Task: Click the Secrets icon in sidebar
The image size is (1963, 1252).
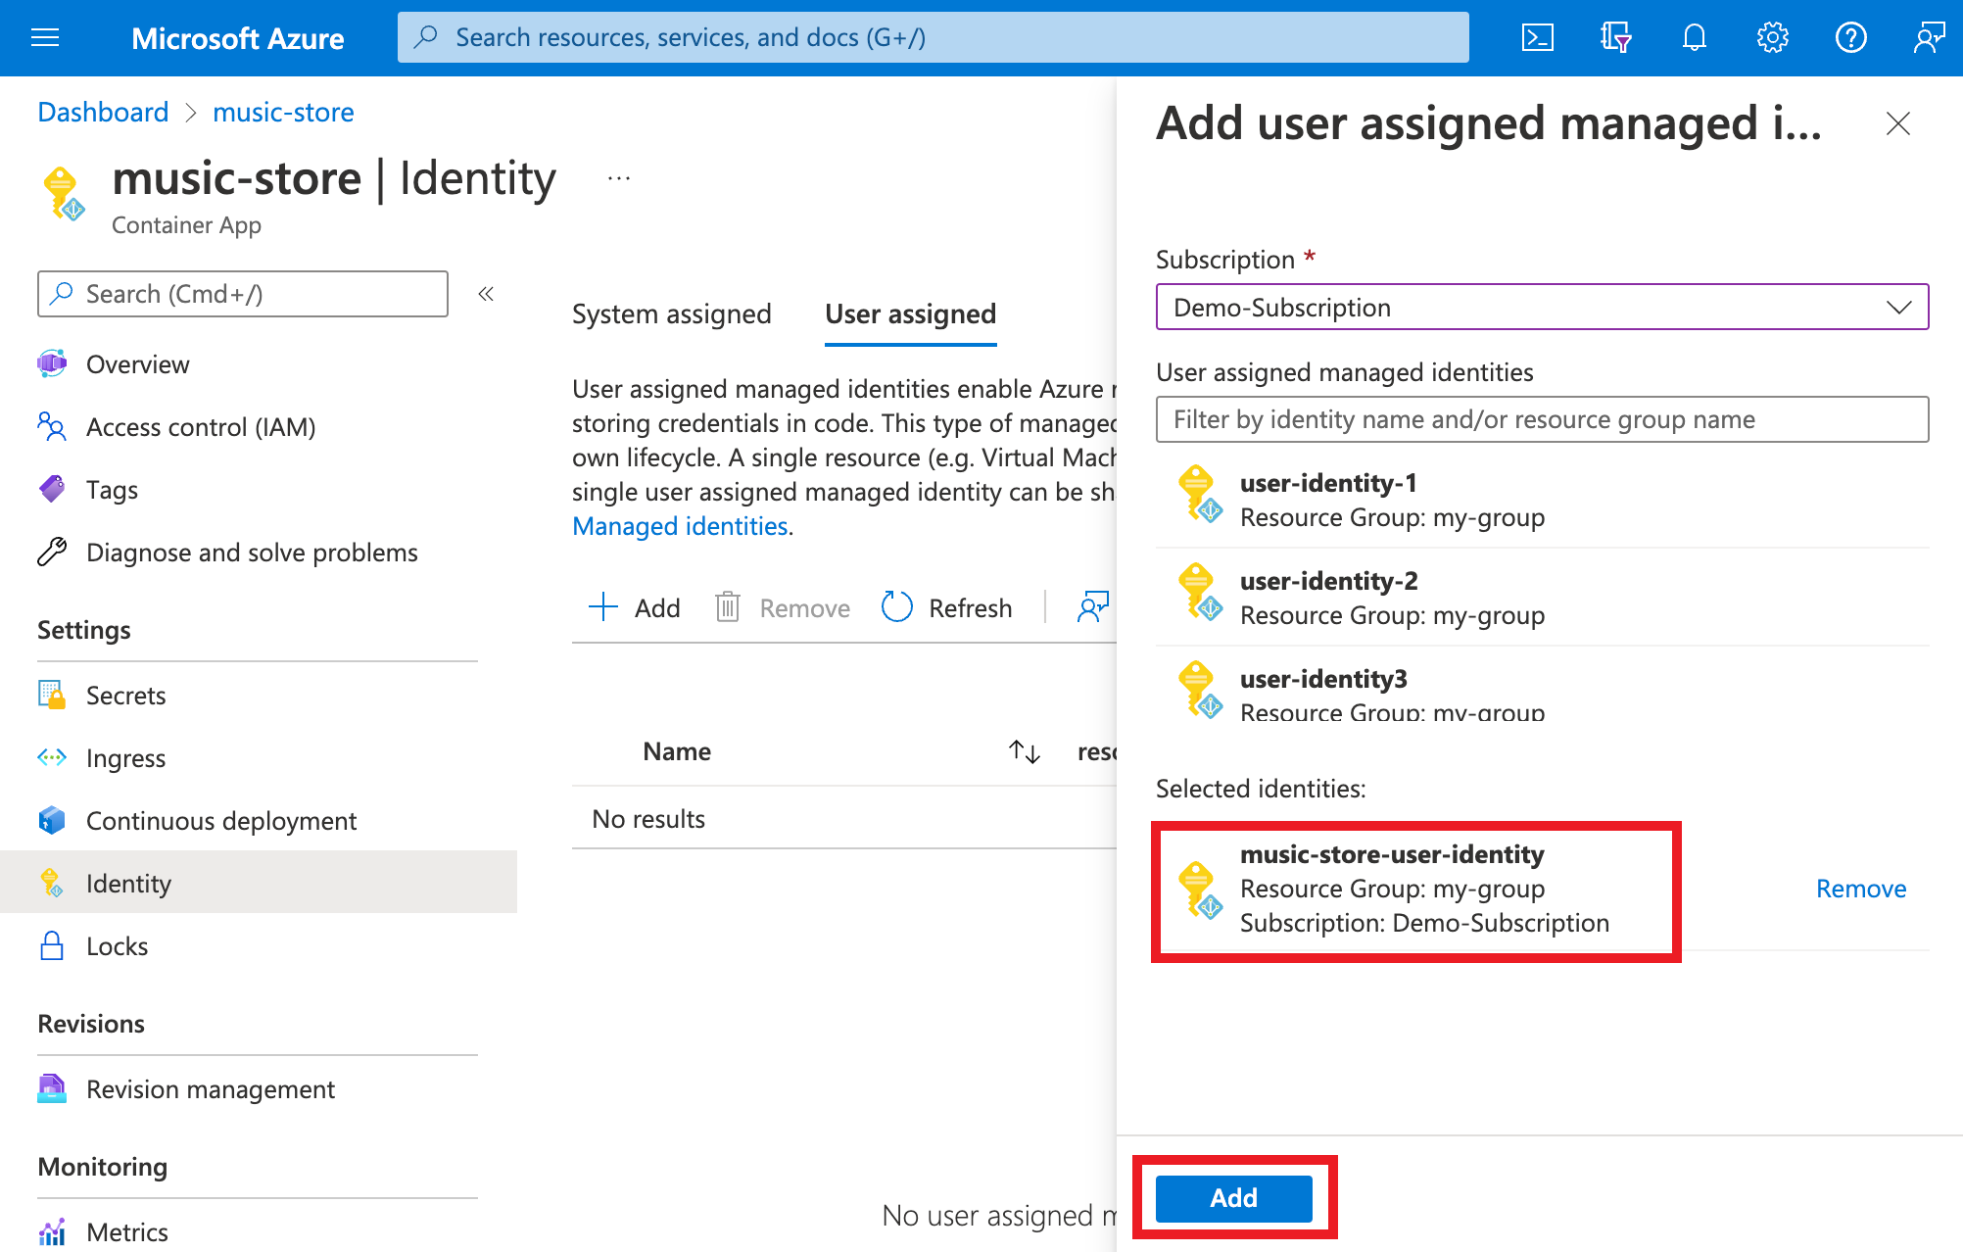Action: pyautogui.click(x=50, y=696)
